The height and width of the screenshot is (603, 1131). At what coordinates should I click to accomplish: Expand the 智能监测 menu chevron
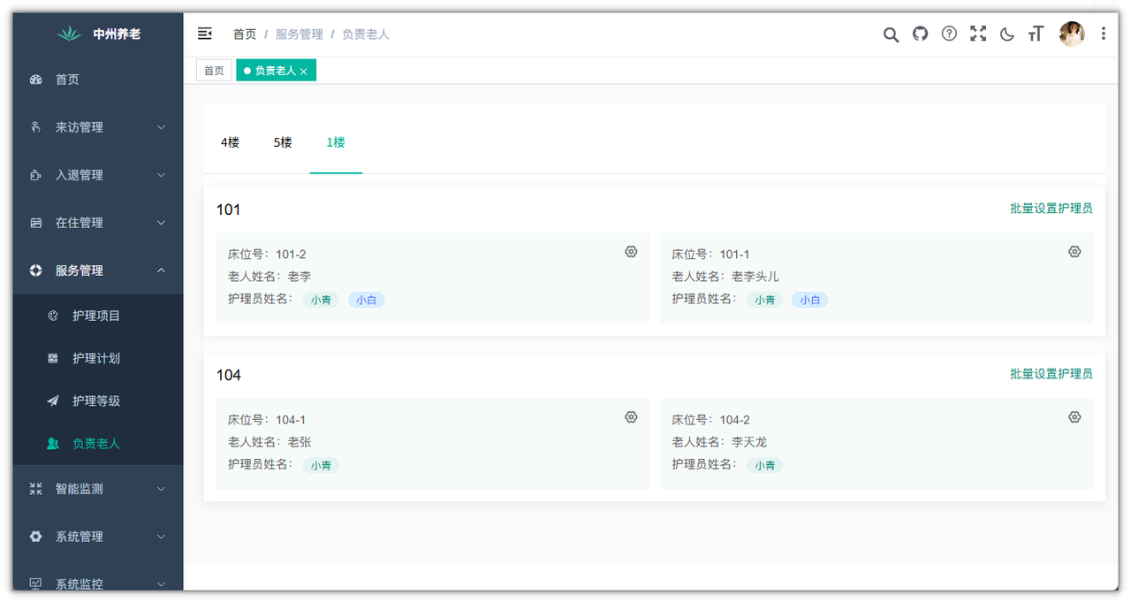point(161,489)
